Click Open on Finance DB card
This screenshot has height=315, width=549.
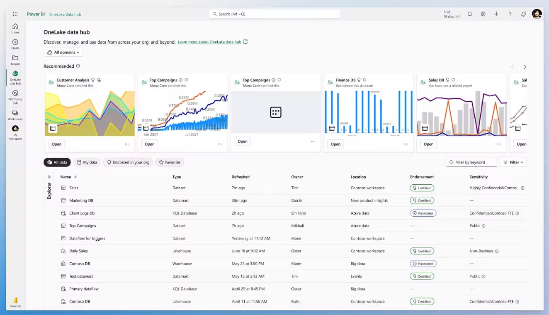point(335,144)
